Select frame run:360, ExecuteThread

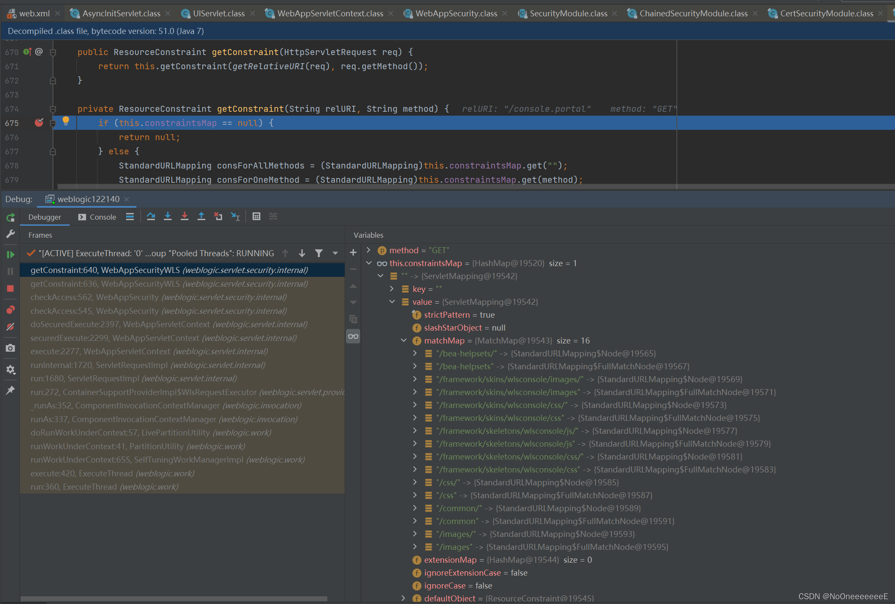tap(182, 487)
